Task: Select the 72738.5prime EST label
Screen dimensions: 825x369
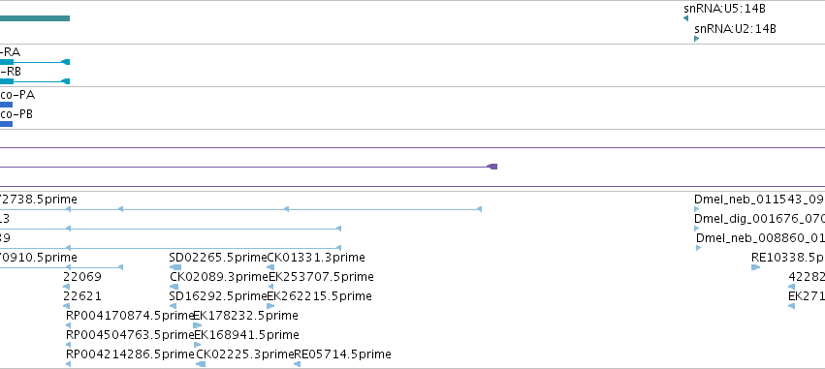Action: pos(39,200)
